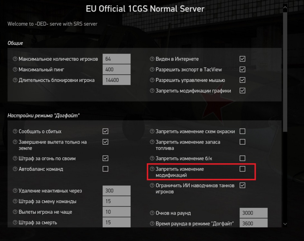304x241 pixels.
Task: Enable Запретить изменение схем окраски
Action: (242, 131)
